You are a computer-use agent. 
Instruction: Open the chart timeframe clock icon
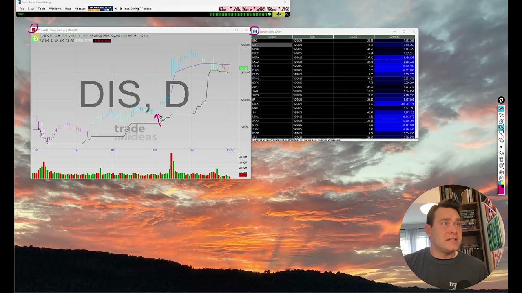47,41
